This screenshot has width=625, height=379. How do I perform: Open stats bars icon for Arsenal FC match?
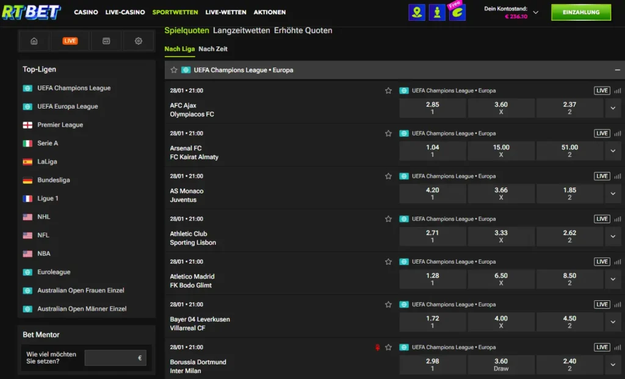618,134
